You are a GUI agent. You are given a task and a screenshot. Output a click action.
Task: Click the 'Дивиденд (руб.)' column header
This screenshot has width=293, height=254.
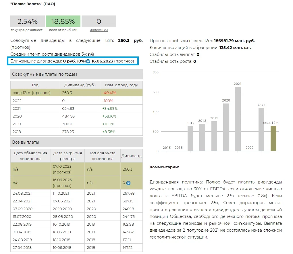(80, 85)
